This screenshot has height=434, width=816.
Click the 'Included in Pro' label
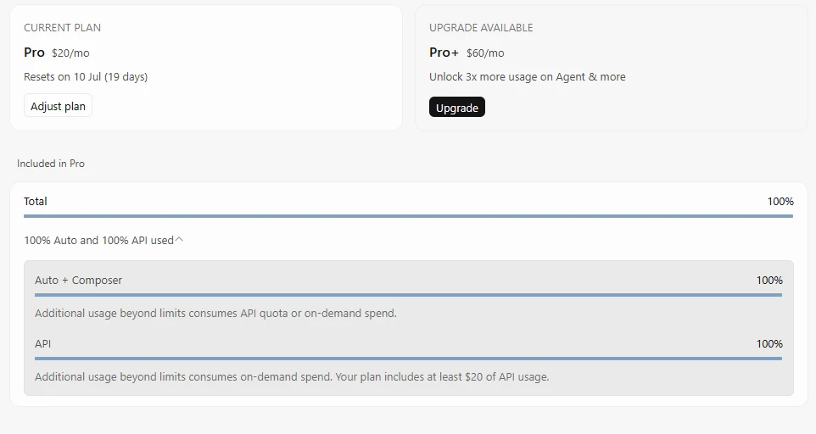point(51,164)
